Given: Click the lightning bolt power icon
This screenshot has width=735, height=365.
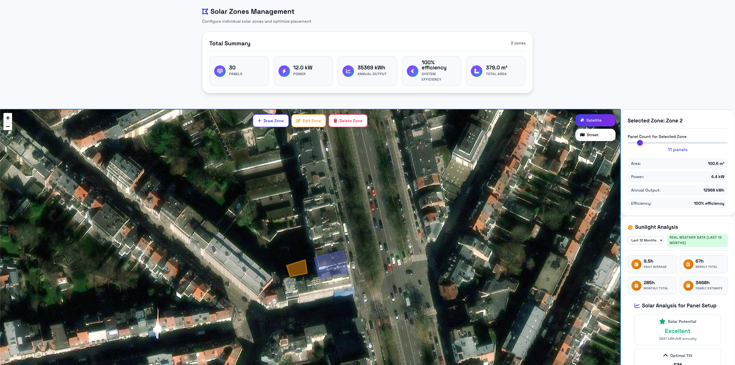Looking at the screenshot, I should [x=284, y=71].
